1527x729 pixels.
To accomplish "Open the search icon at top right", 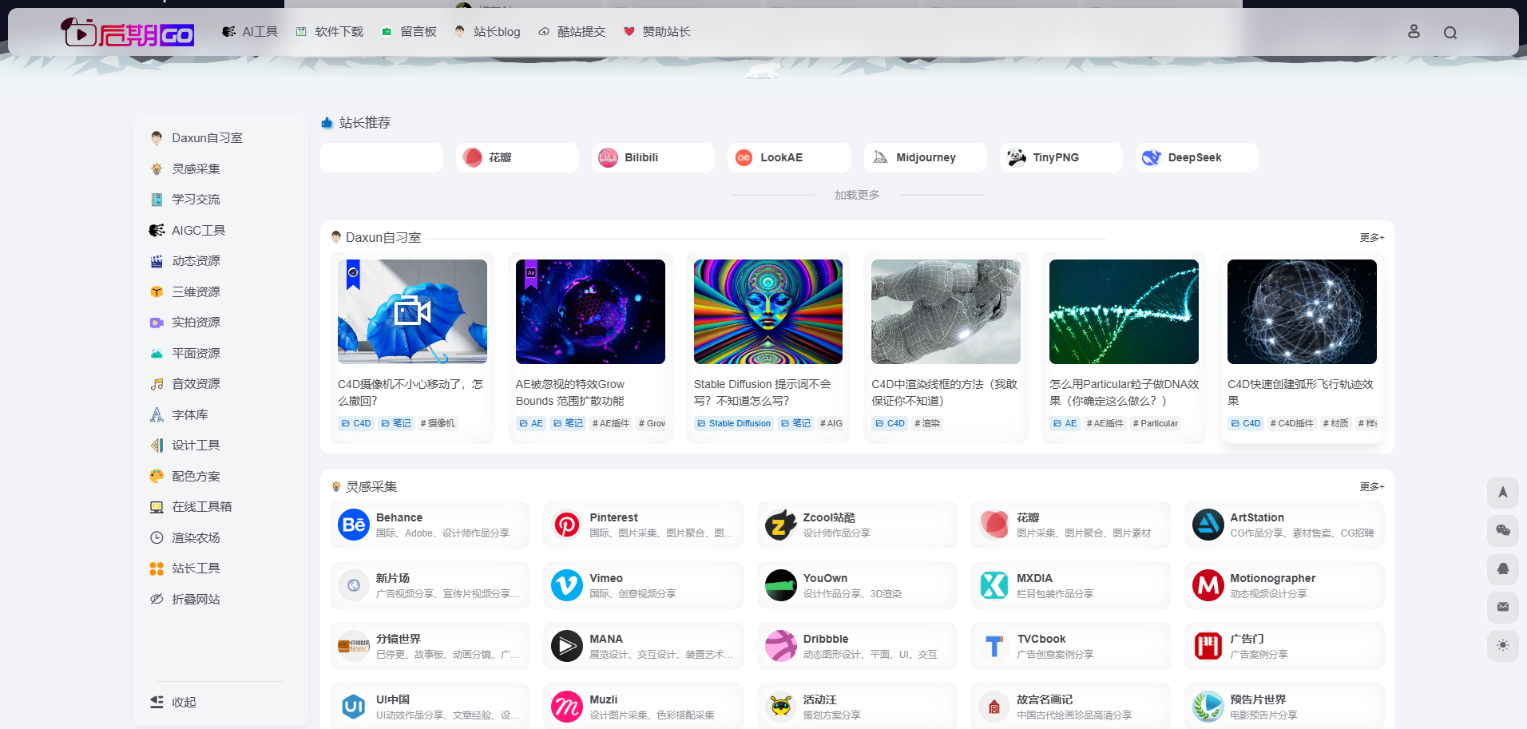I will pyautogui.click(x=1450, y=32).
